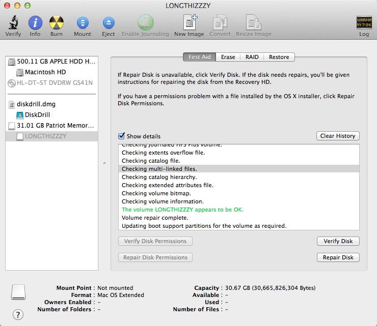The height and width of the screenshot is (326, 377).
Task: Uncheck the Show details checkbox
Action: [x=121, y=136]
